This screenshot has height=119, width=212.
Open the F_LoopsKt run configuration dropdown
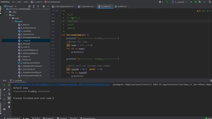(179, 2)
